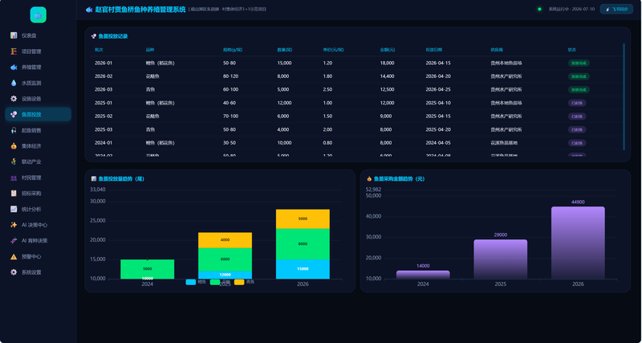Click the app logo at sidebar top
Viewport: 642px width, 343px height.
click(38, 15)
